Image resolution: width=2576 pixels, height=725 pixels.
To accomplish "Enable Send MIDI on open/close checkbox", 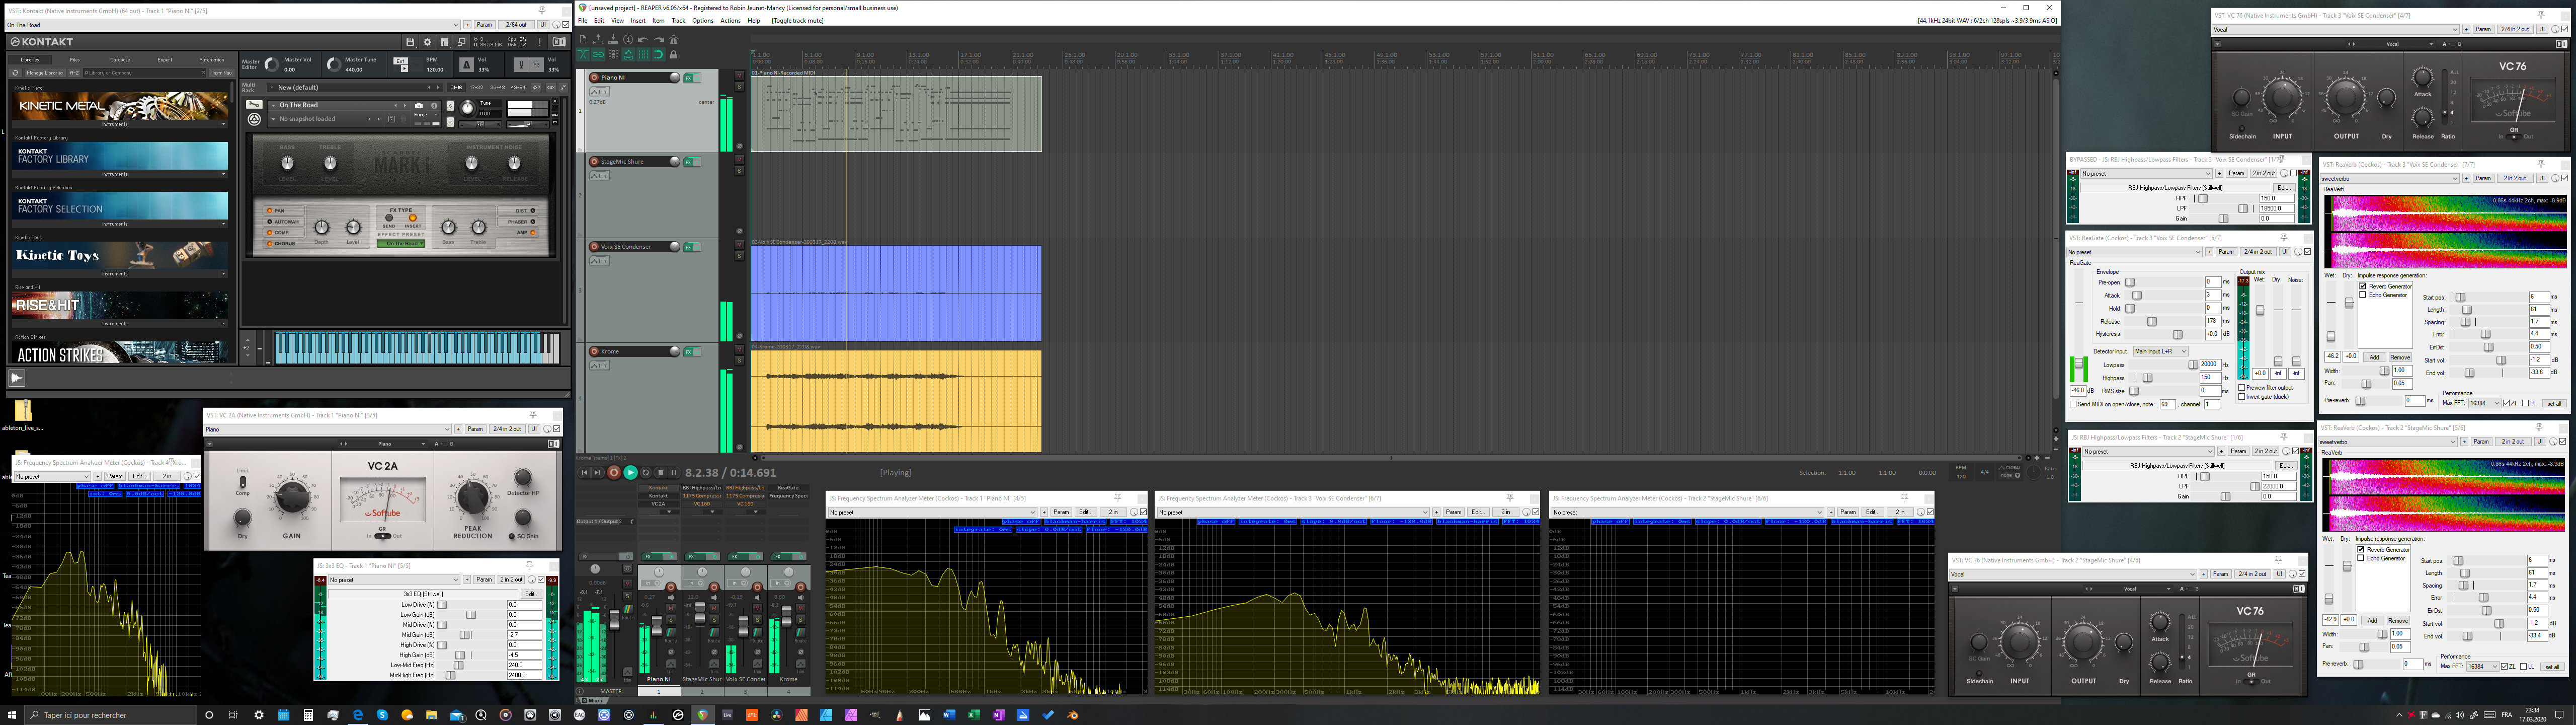I will click(x=2073, y=405).
